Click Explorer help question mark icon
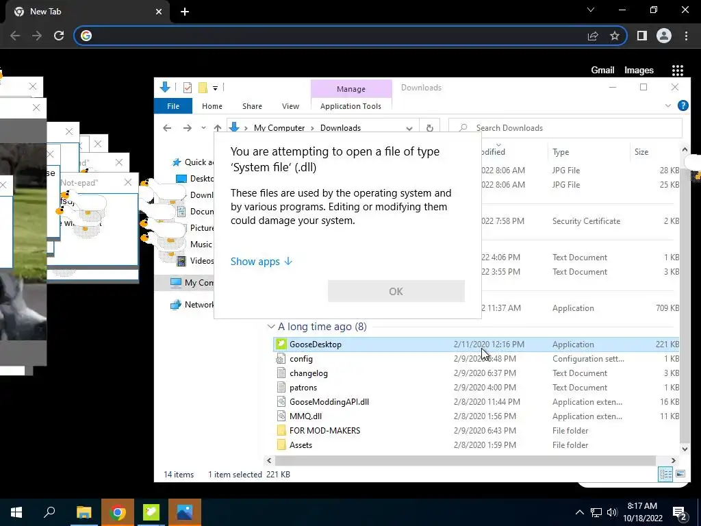Viewport: 701px width, 526px height. [x=683, y=105]
